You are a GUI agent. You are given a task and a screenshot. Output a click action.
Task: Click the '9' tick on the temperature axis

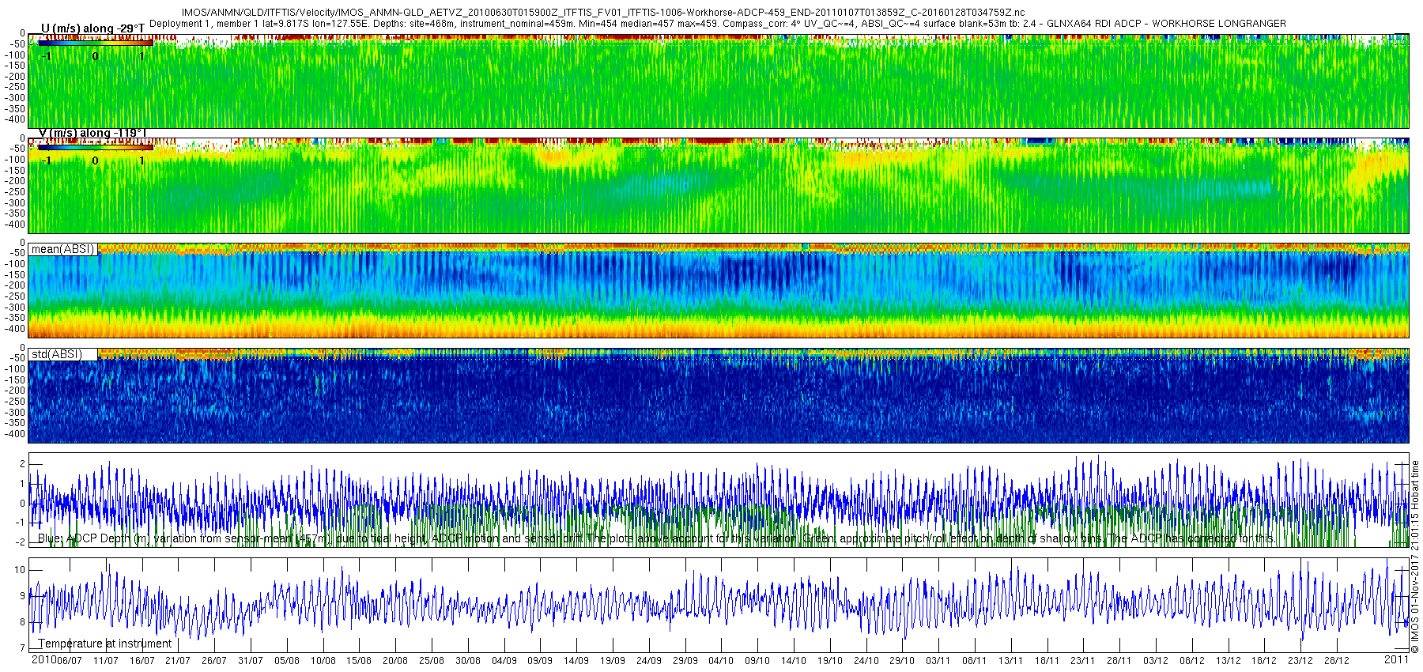[22, 596]
